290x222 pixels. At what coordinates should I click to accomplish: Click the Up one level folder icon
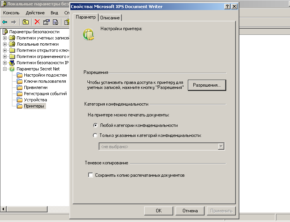[x=26, y=22]
